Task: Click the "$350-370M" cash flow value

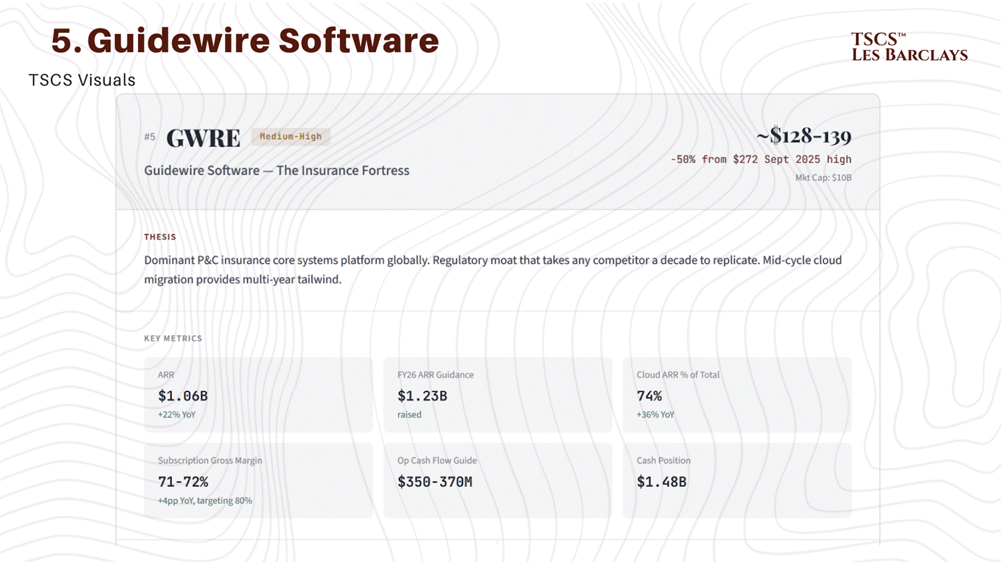Action: 435,482
